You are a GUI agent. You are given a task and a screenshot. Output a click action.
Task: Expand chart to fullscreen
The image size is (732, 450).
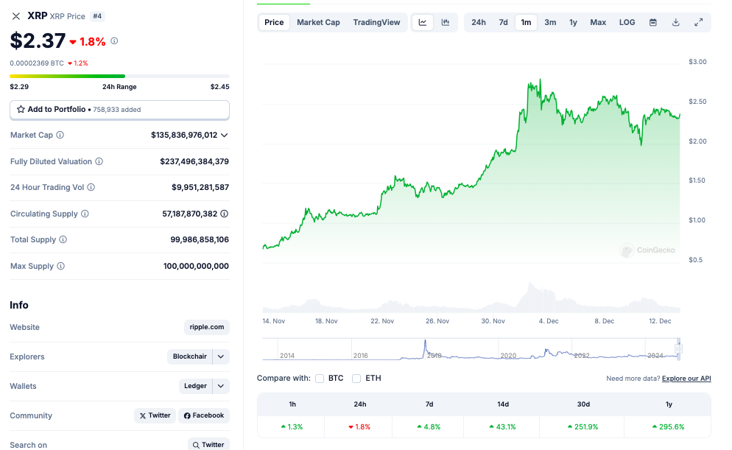click(x=698, y=22)
